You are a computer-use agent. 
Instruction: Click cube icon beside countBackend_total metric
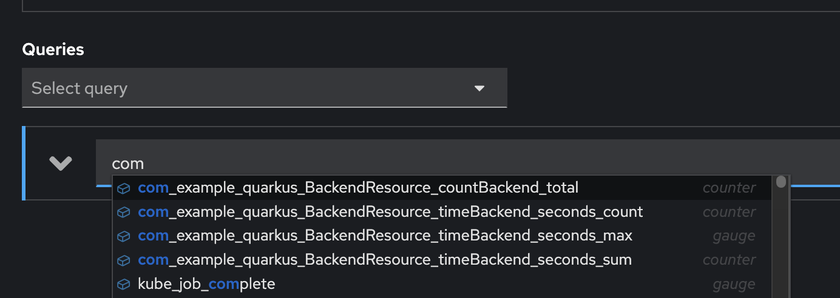tap(124, 188)
